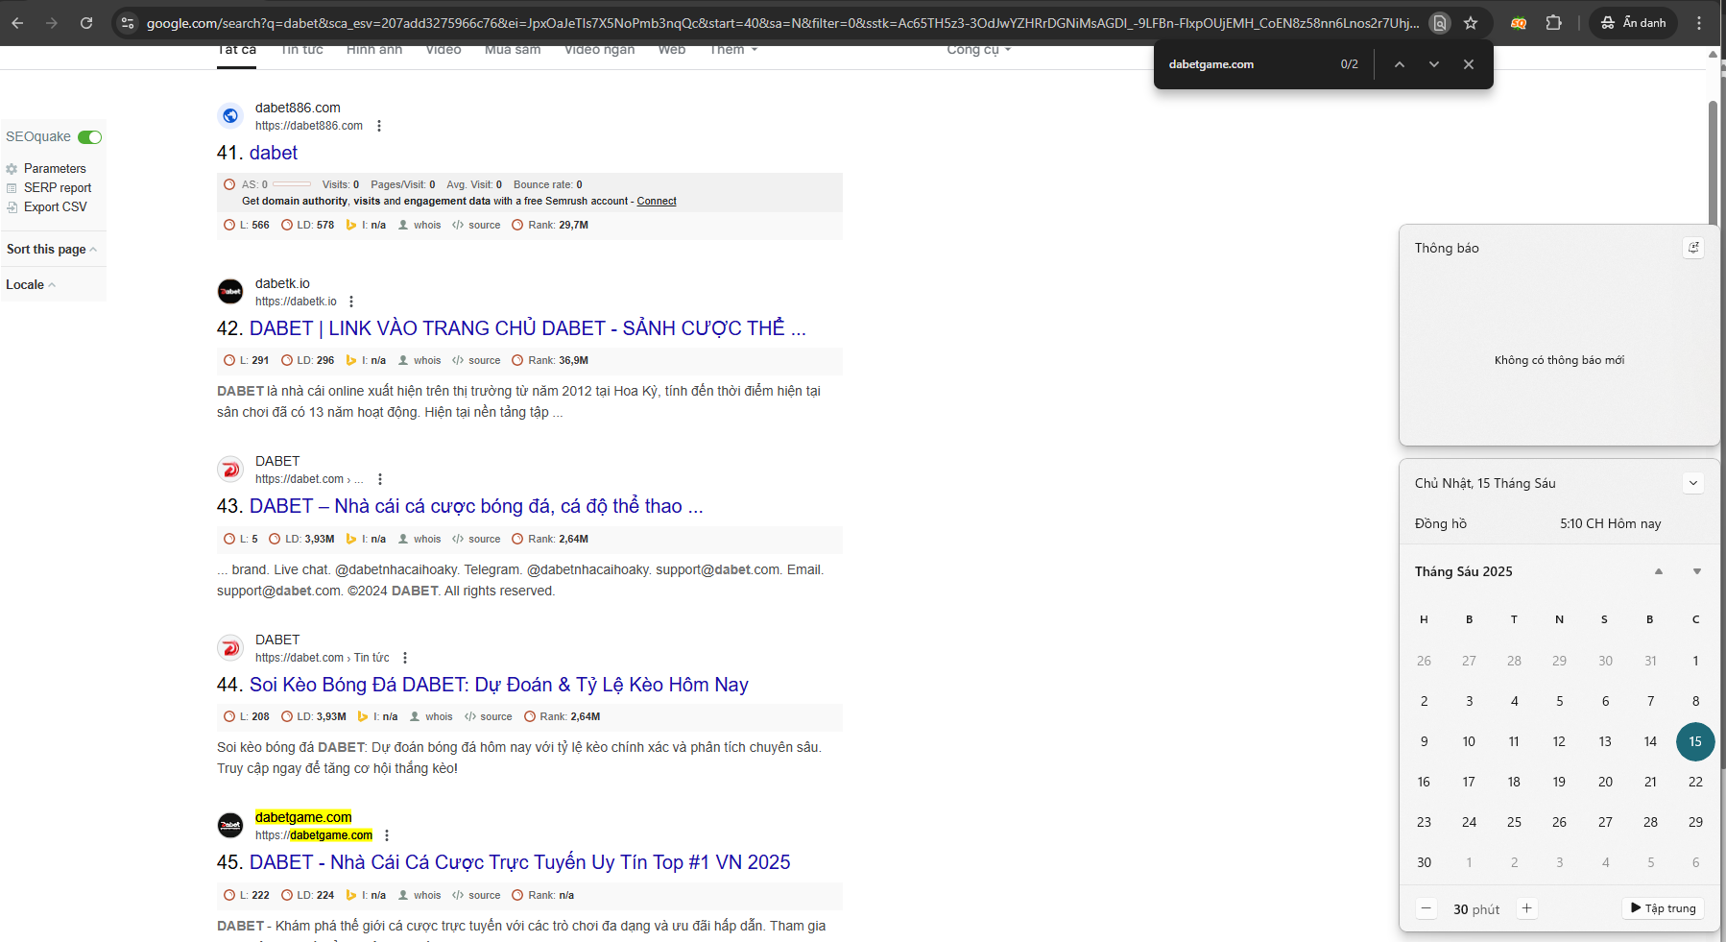This screenshot has height=942, width=1726.
Task: Open result 44 Soi Kèo Bóng Đá DABET
Action: coord(499,685)
